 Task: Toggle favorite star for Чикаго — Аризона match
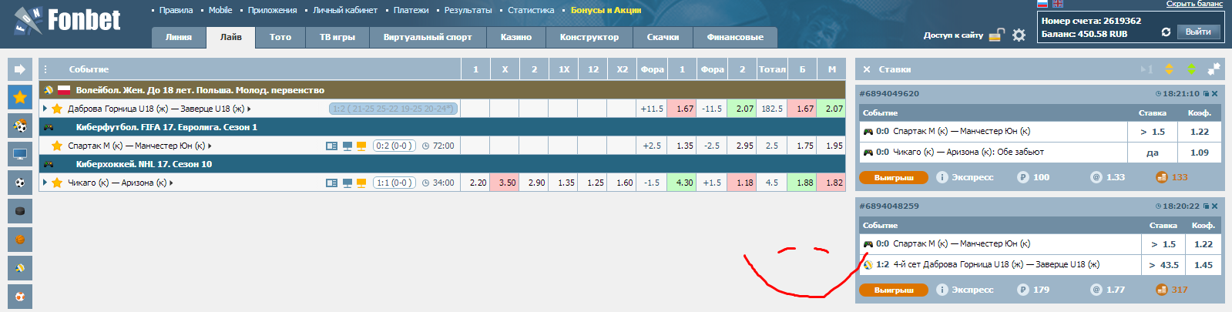(56, 183)
